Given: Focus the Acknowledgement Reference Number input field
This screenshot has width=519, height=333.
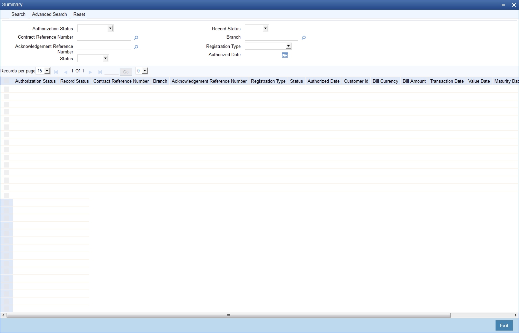Looking at the screenshot, I should (104, 47).
